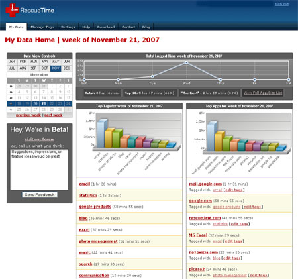The image size is (298, 279).
Task: Open the novovizio.com app link
Action: click(203, 252)
